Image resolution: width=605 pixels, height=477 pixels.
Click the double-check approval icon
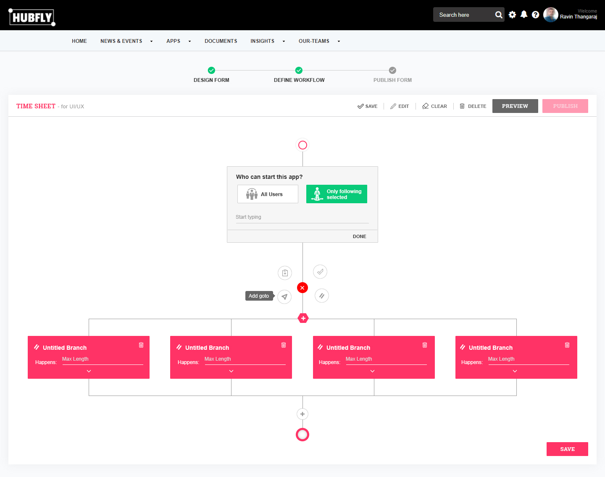[320, 272]
